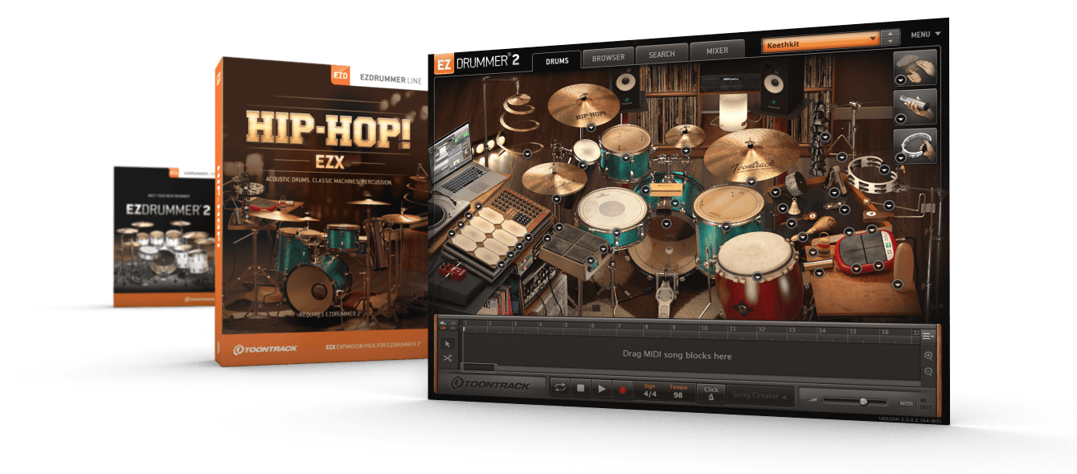Click the large Toontrack ride cymbal
1077x474 pixels.
tap(750, 153)
